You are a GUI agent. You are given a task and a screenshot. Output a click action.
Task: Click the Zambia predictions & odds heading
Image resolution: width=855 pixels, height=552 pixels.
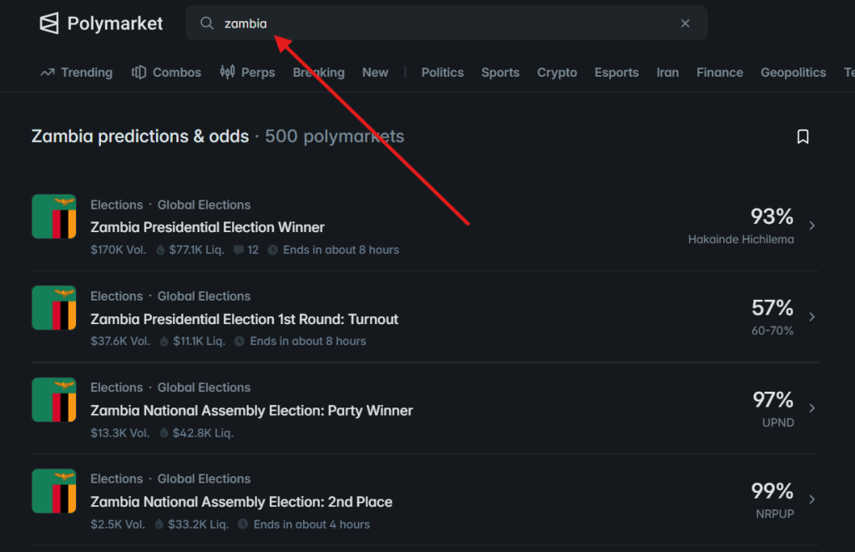pos(140,136)
